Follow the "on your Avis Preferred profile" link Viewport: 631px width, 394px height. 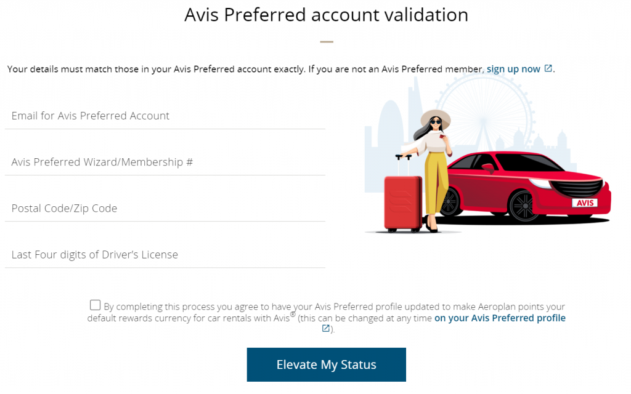(x=500, y=318)
